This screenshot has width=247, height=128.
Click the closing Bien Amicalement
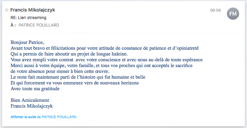[x=30, y=100]
